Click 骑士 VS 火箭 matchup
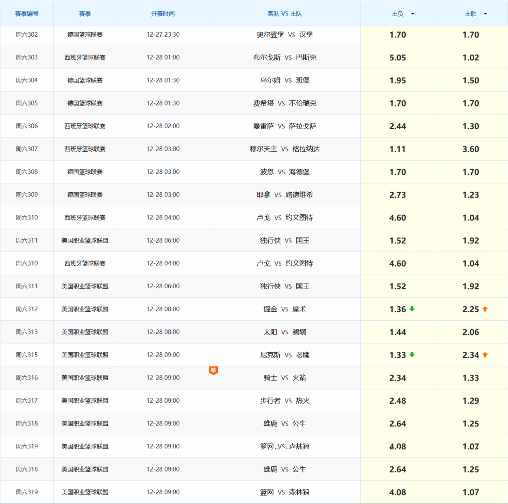Viewport: 508px width, 504px height. [285, 378]
